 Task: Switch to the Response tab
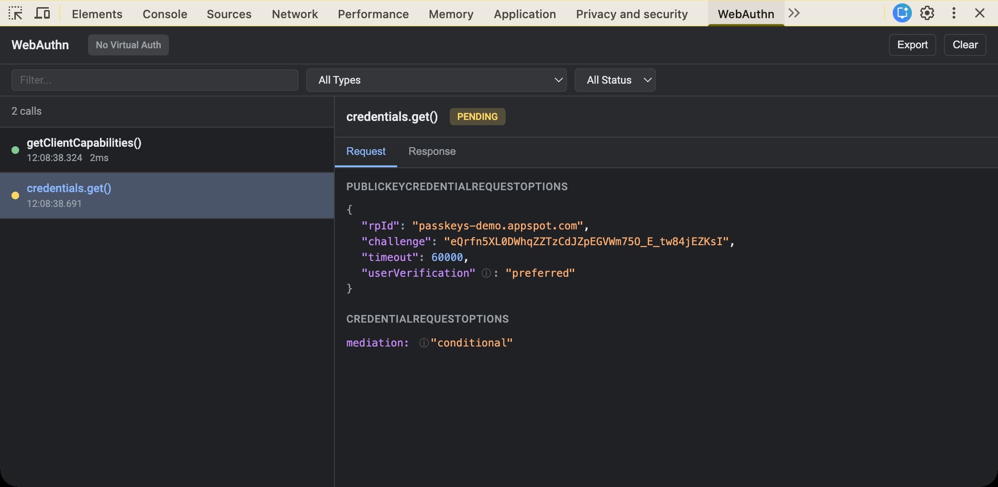tap(432, 152)
